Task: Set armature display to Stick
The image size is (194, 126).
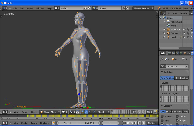Action: [x=168, y=112]
